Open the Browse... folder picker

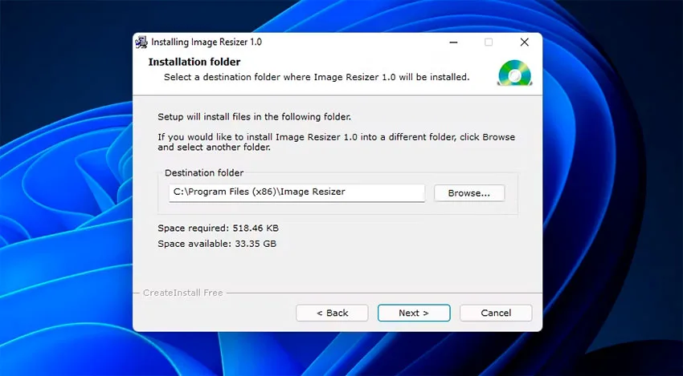[469, 193]
